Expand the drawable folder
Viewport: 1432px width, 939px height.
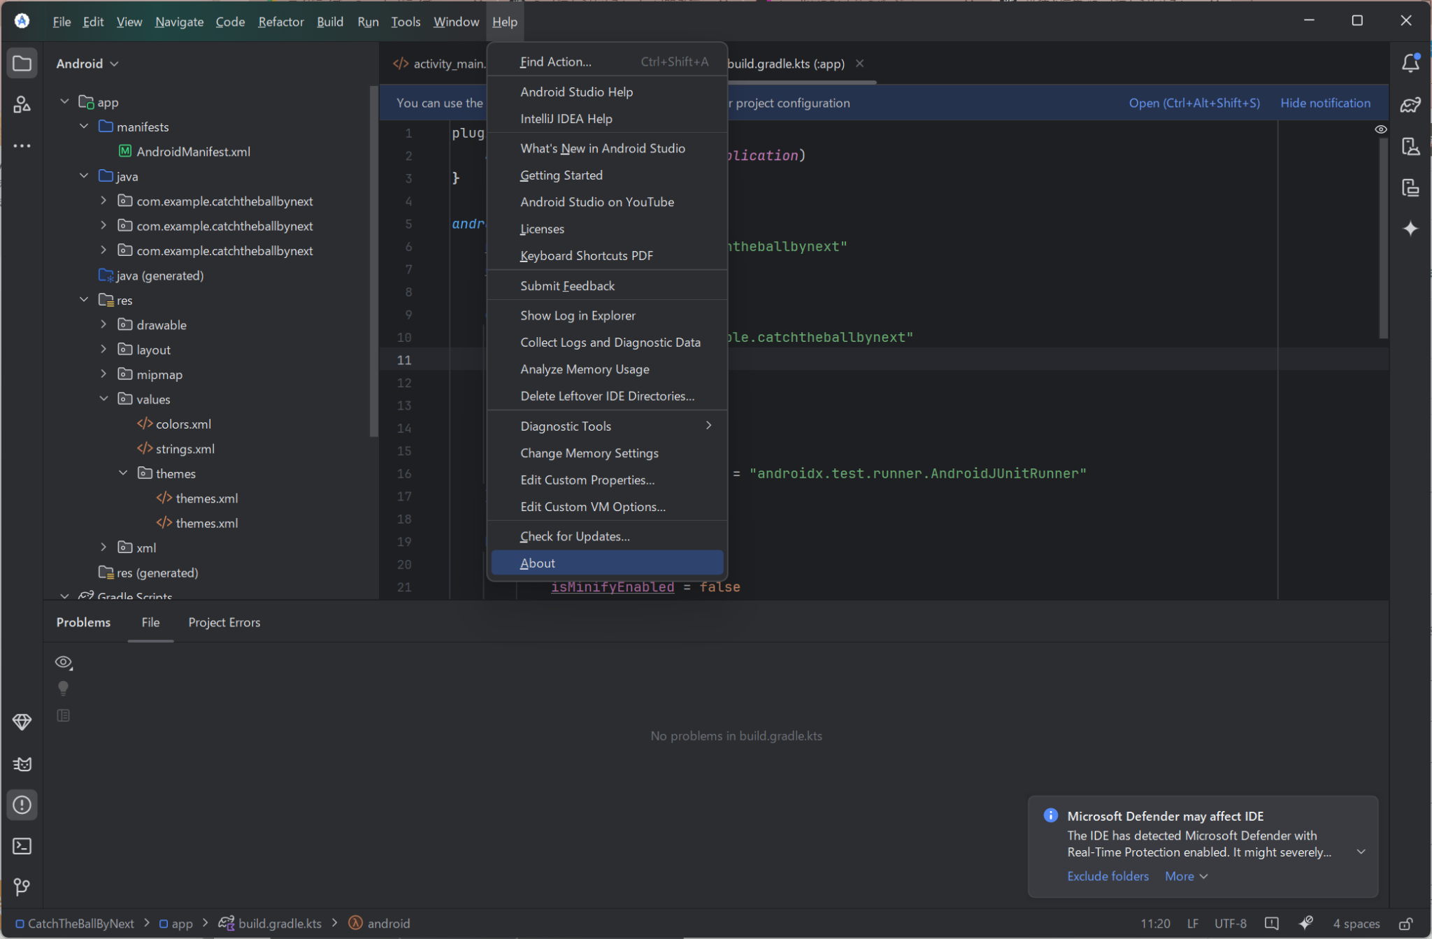pos(103,324)
